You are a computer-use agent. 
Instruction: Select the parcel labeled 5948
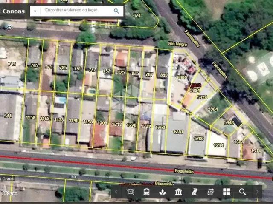tap(229, 122)
